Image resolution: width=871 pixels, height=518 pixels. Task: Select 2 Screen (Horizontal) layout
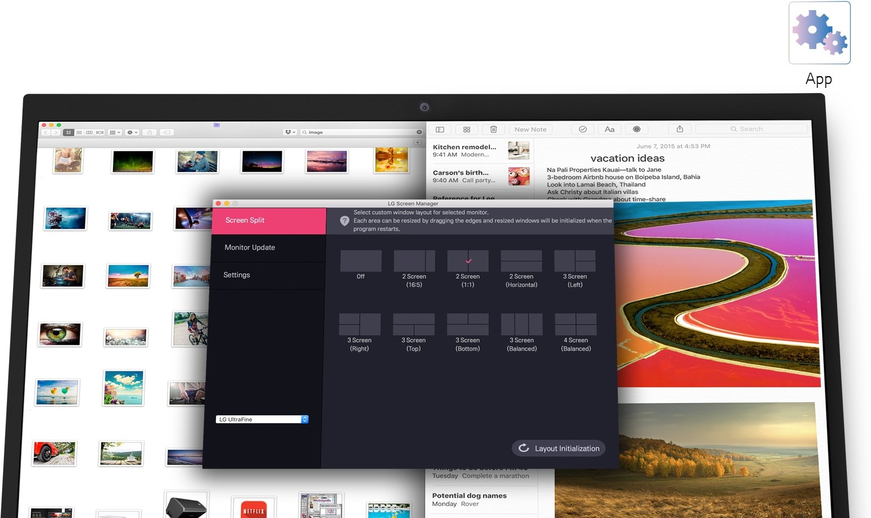tap(521, 261)
